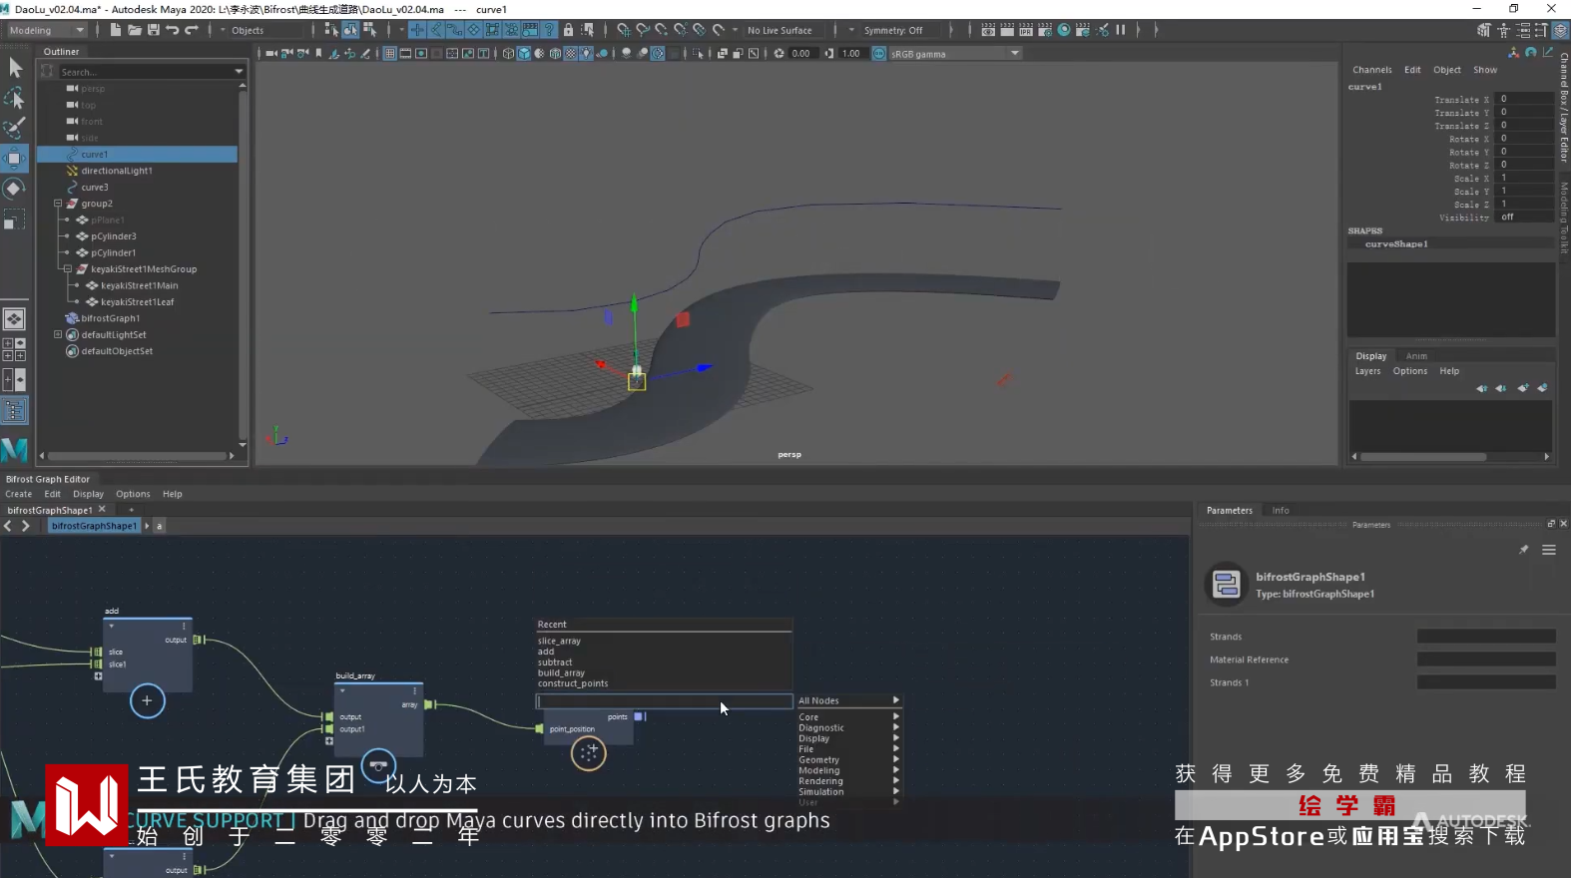The width and height of the screenshot is (1571, 878).
Task: Toggle the viewport grid display
Action: tap(390, 54)
